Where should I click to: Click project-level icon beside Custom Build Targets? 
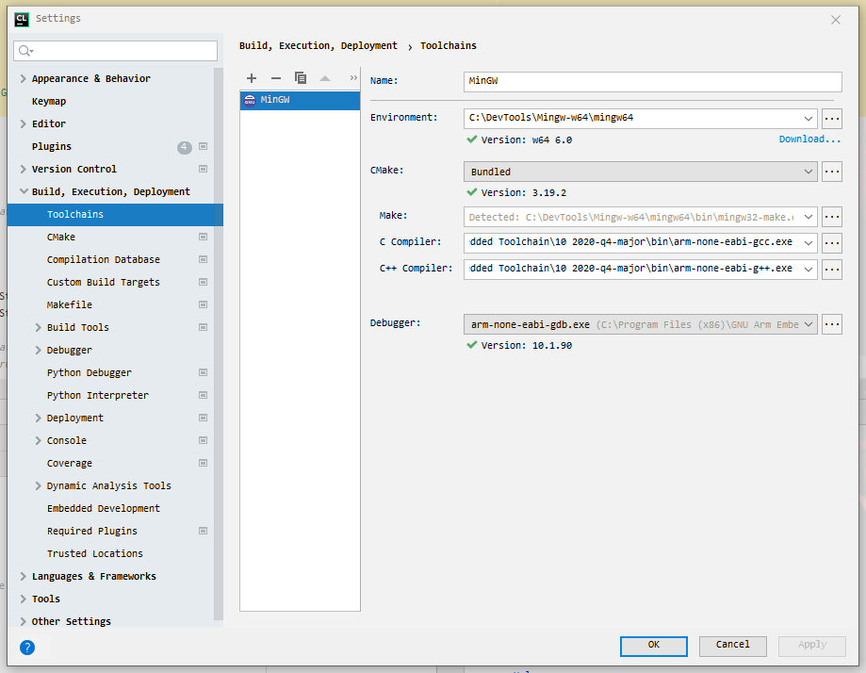[x=204, y=283]
